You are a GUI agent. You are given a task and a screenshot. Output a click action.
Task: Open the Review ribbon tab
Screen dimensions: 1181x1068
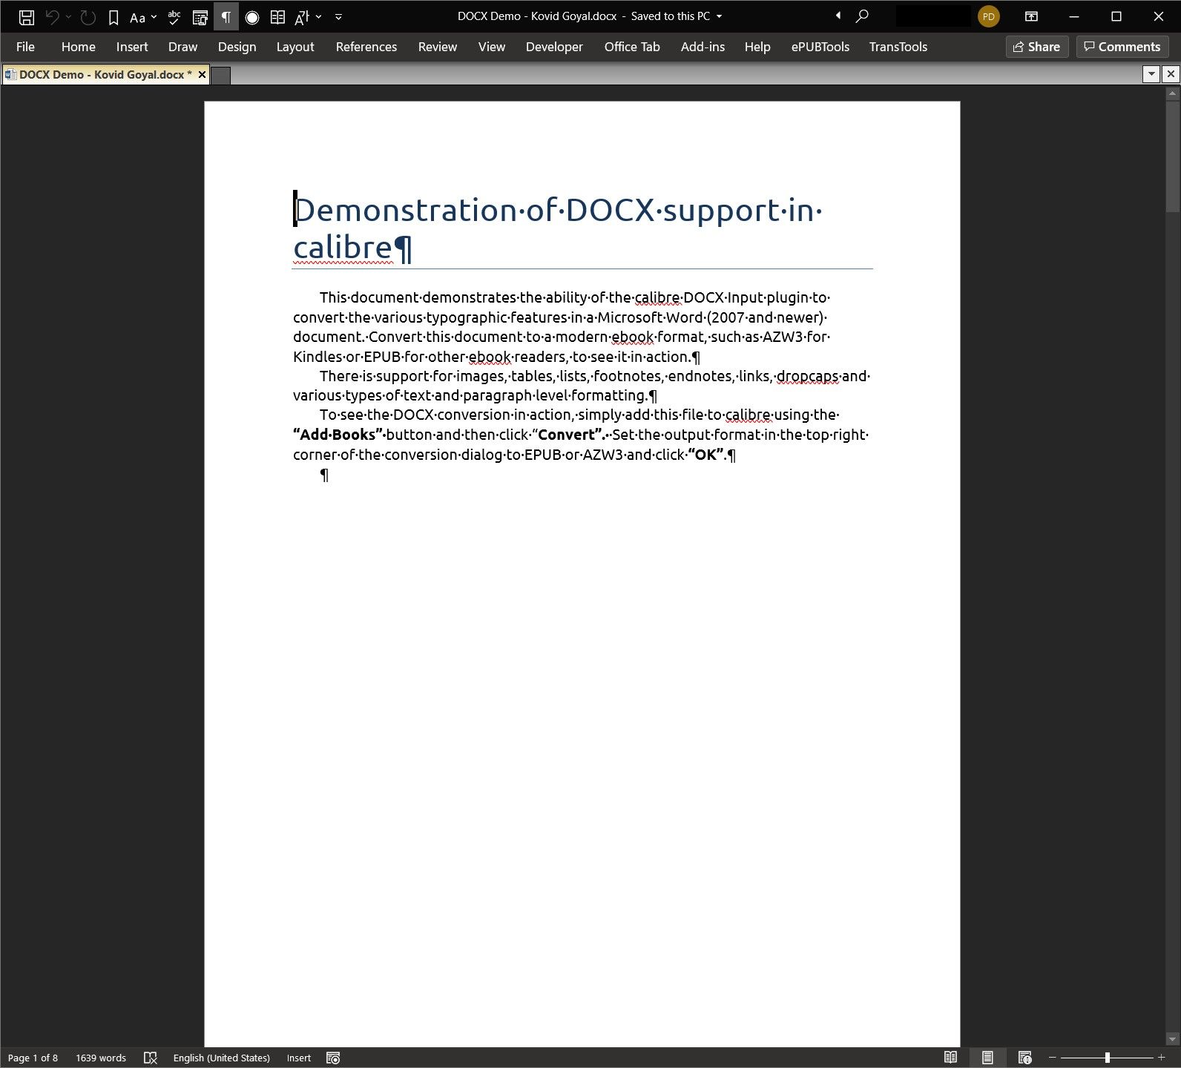click(x=438, y=47)
